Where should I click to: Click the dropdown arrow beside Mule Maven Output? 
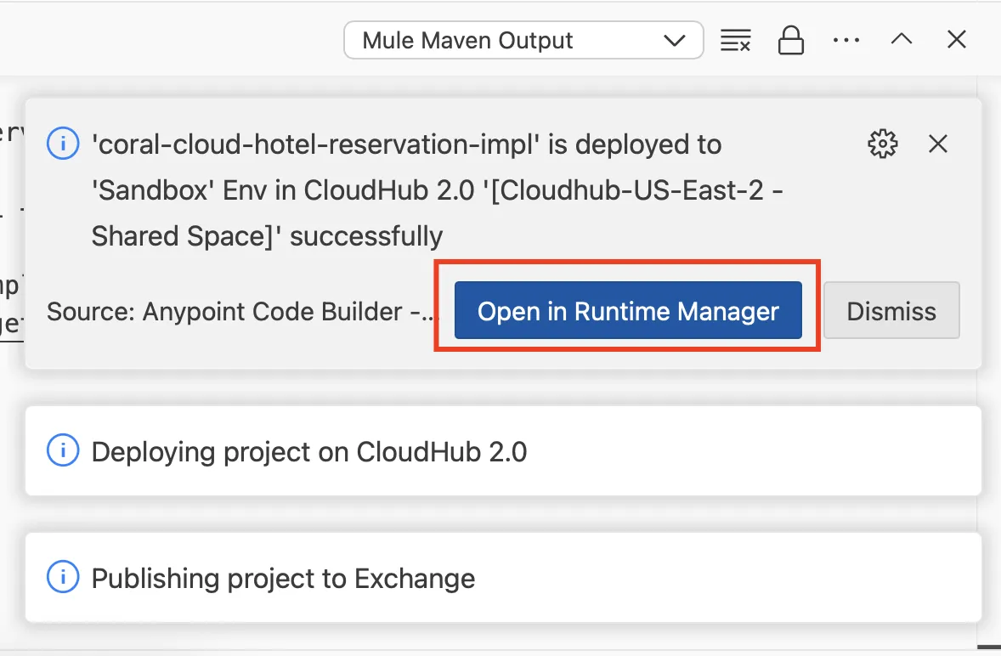click(x=674, y=41)
